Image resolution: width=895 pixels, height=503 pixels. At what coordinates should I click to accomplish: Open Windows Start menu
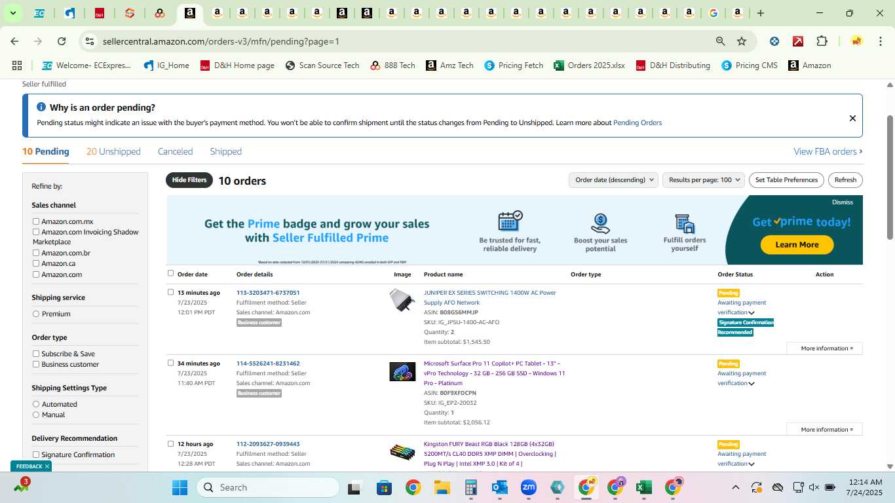180,487
